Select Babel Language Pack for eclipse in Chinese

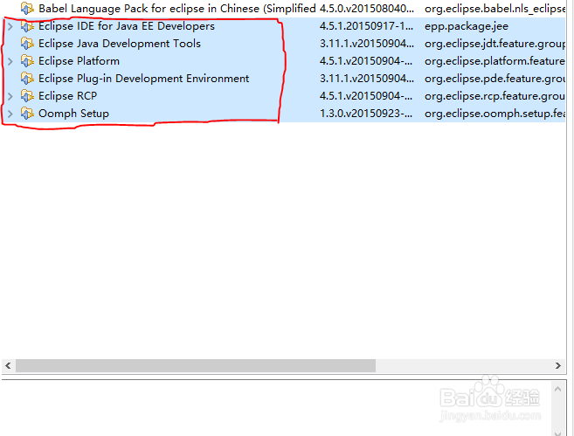pyautogui.click(x=177, y=9)
